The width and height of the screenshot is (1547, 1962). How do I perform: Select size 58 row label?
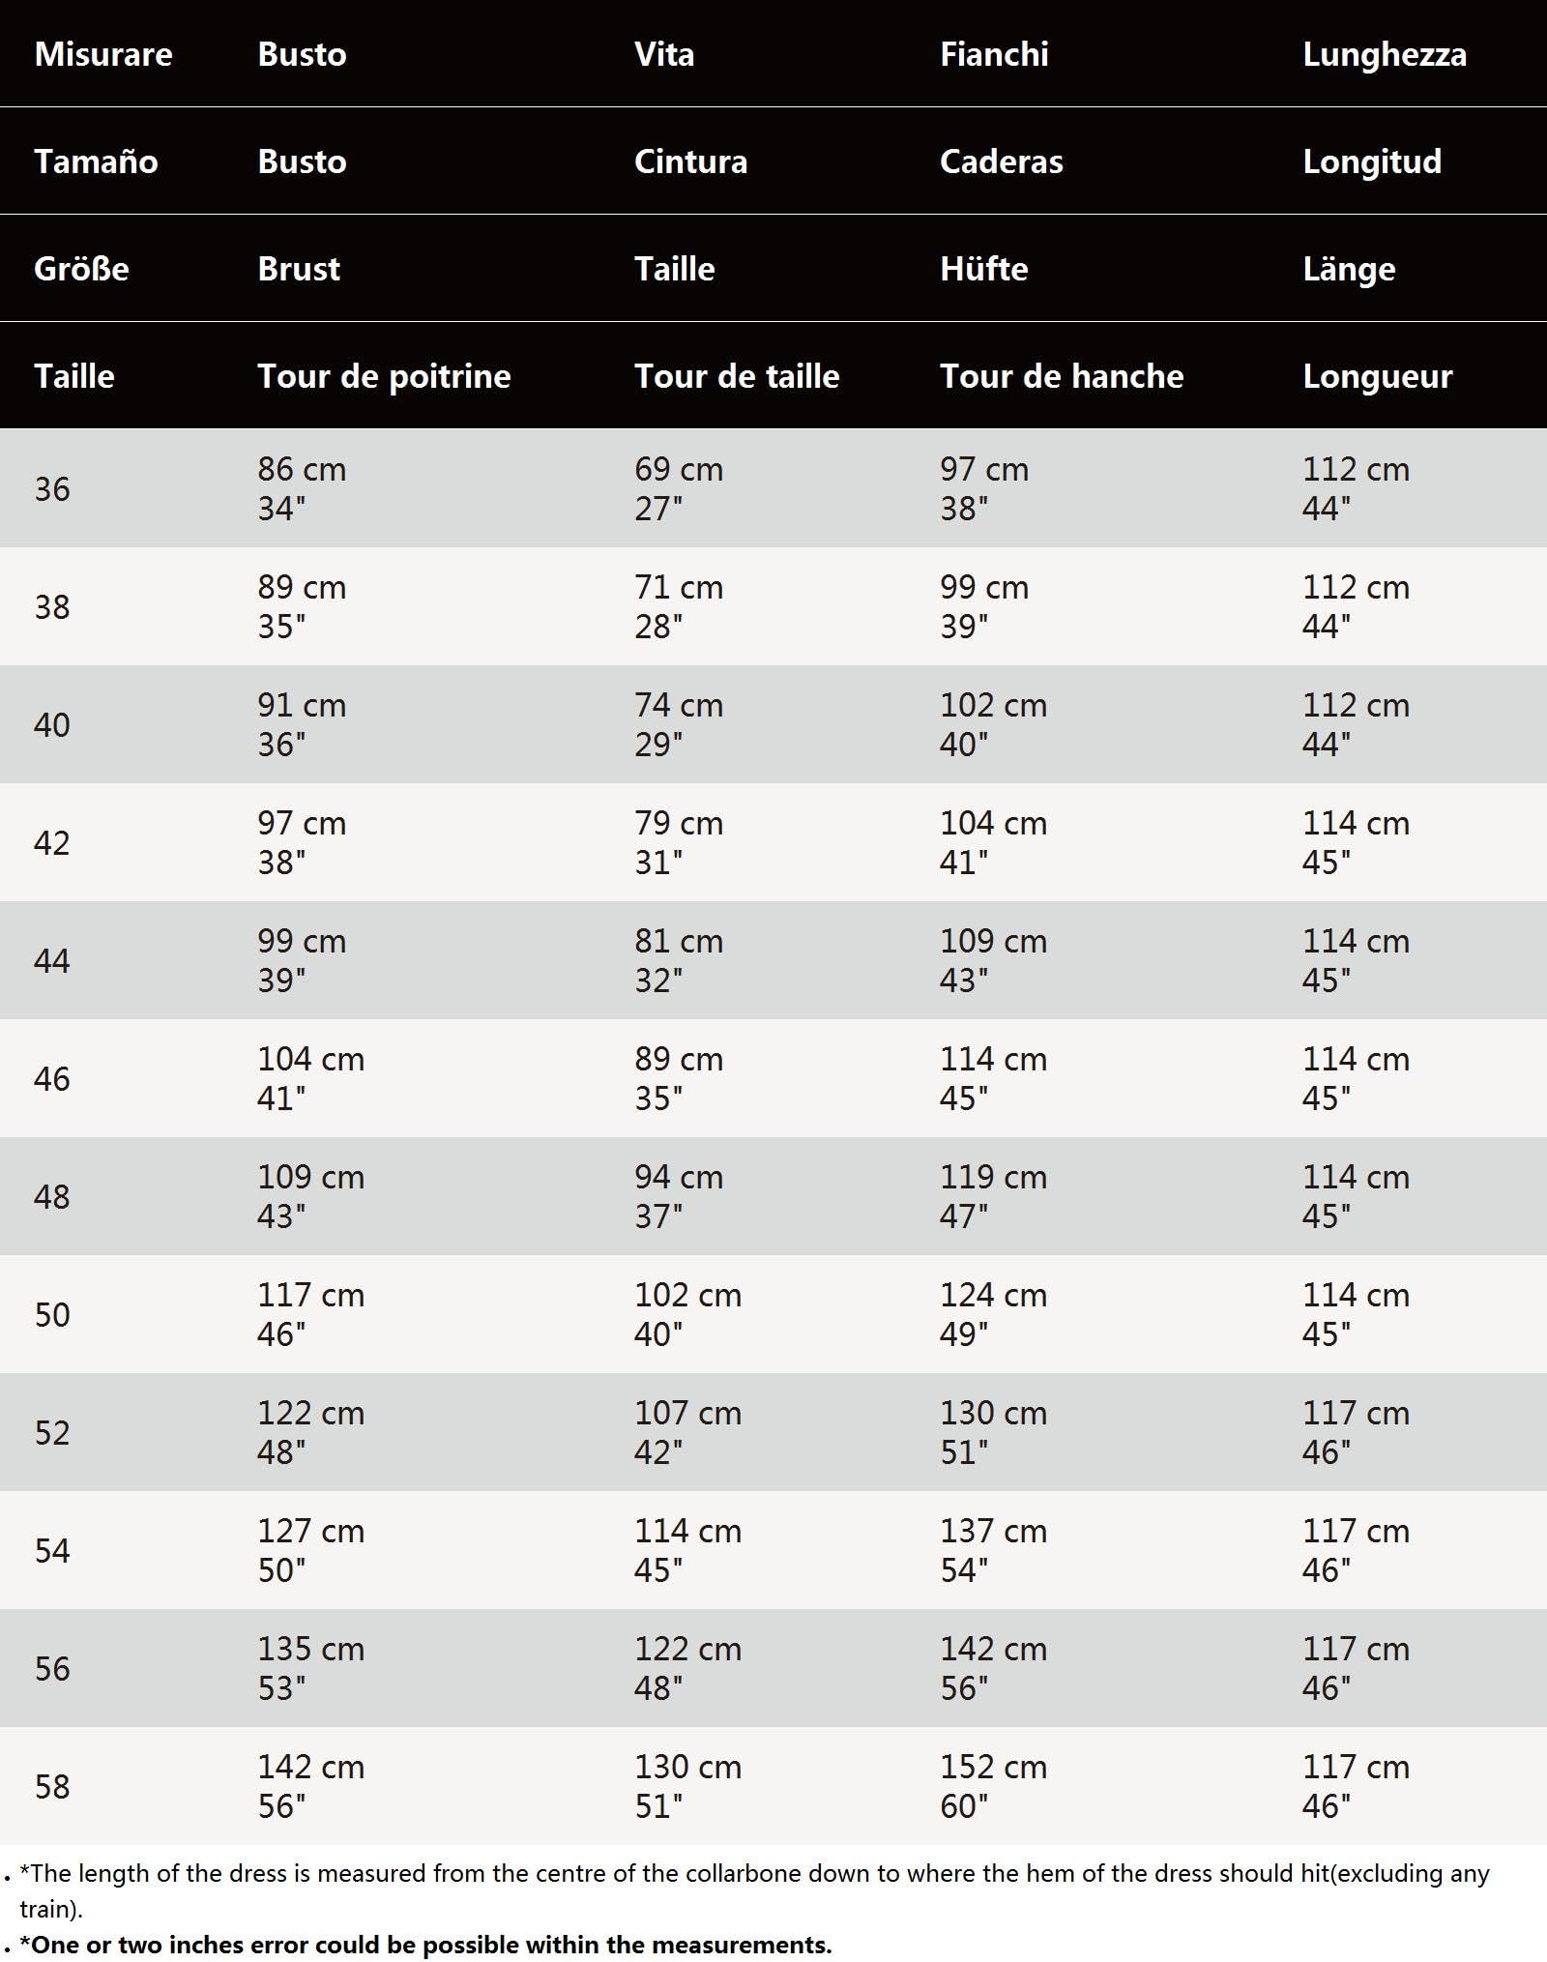click(52, 1787)
